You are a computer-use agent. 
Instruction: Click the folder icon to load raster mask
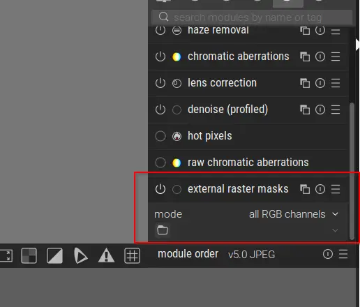tap(163, 230)
